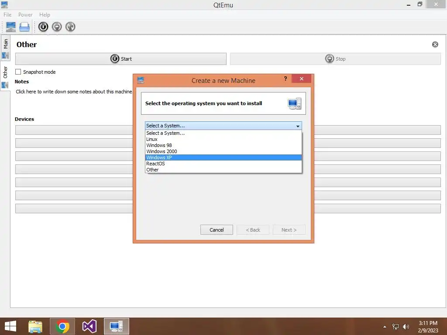The height and width of the screenshot is (335, 447).
Task: Close the Other machine tab with X icon
Action: 435,44
